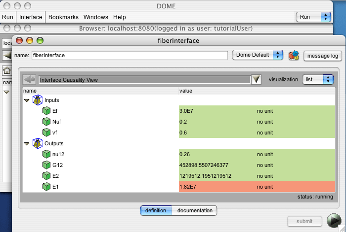Click the E1 parameter cube icon
The height and width of the screenshot is (232, 346).
(x=46, y=187)
